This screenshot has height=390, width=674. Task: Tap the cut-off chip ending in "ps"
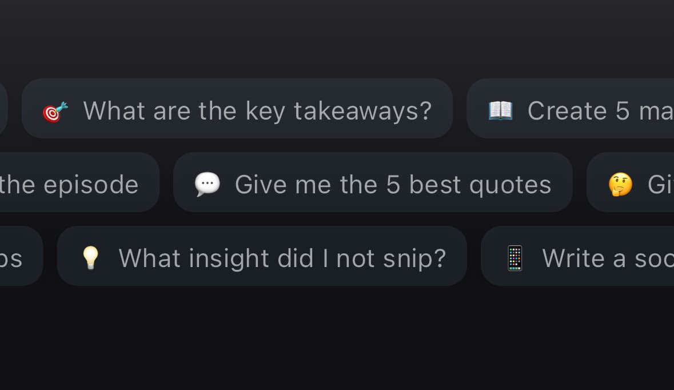point(17,258)
